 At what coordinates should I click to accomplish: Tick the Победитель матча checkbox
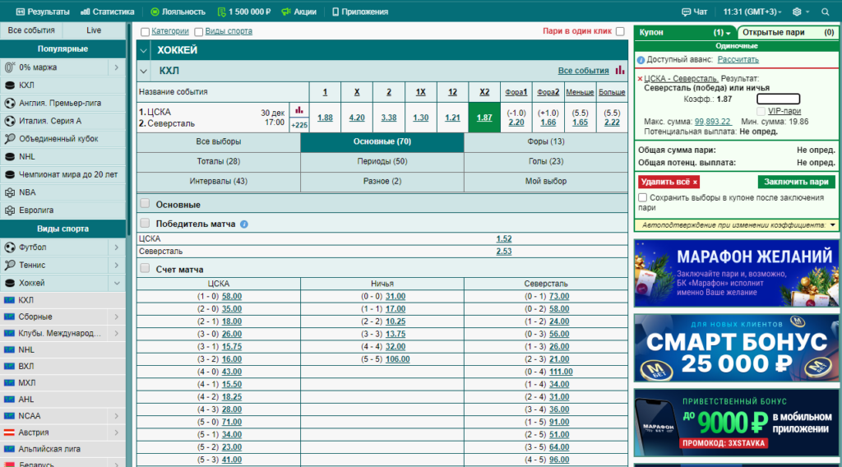pyautogui.click(x=145, y=223)
